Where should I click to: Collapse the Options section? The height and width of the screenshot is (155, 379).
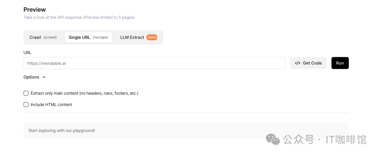34,77
